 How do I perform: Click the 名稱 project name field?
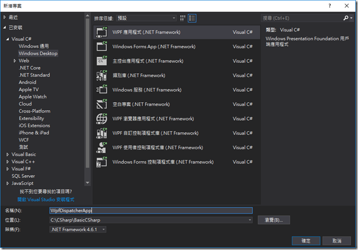151,210
